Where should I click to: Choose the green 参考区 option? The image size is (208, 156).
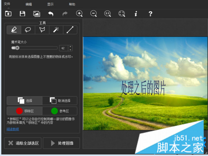tap(60, 111)
